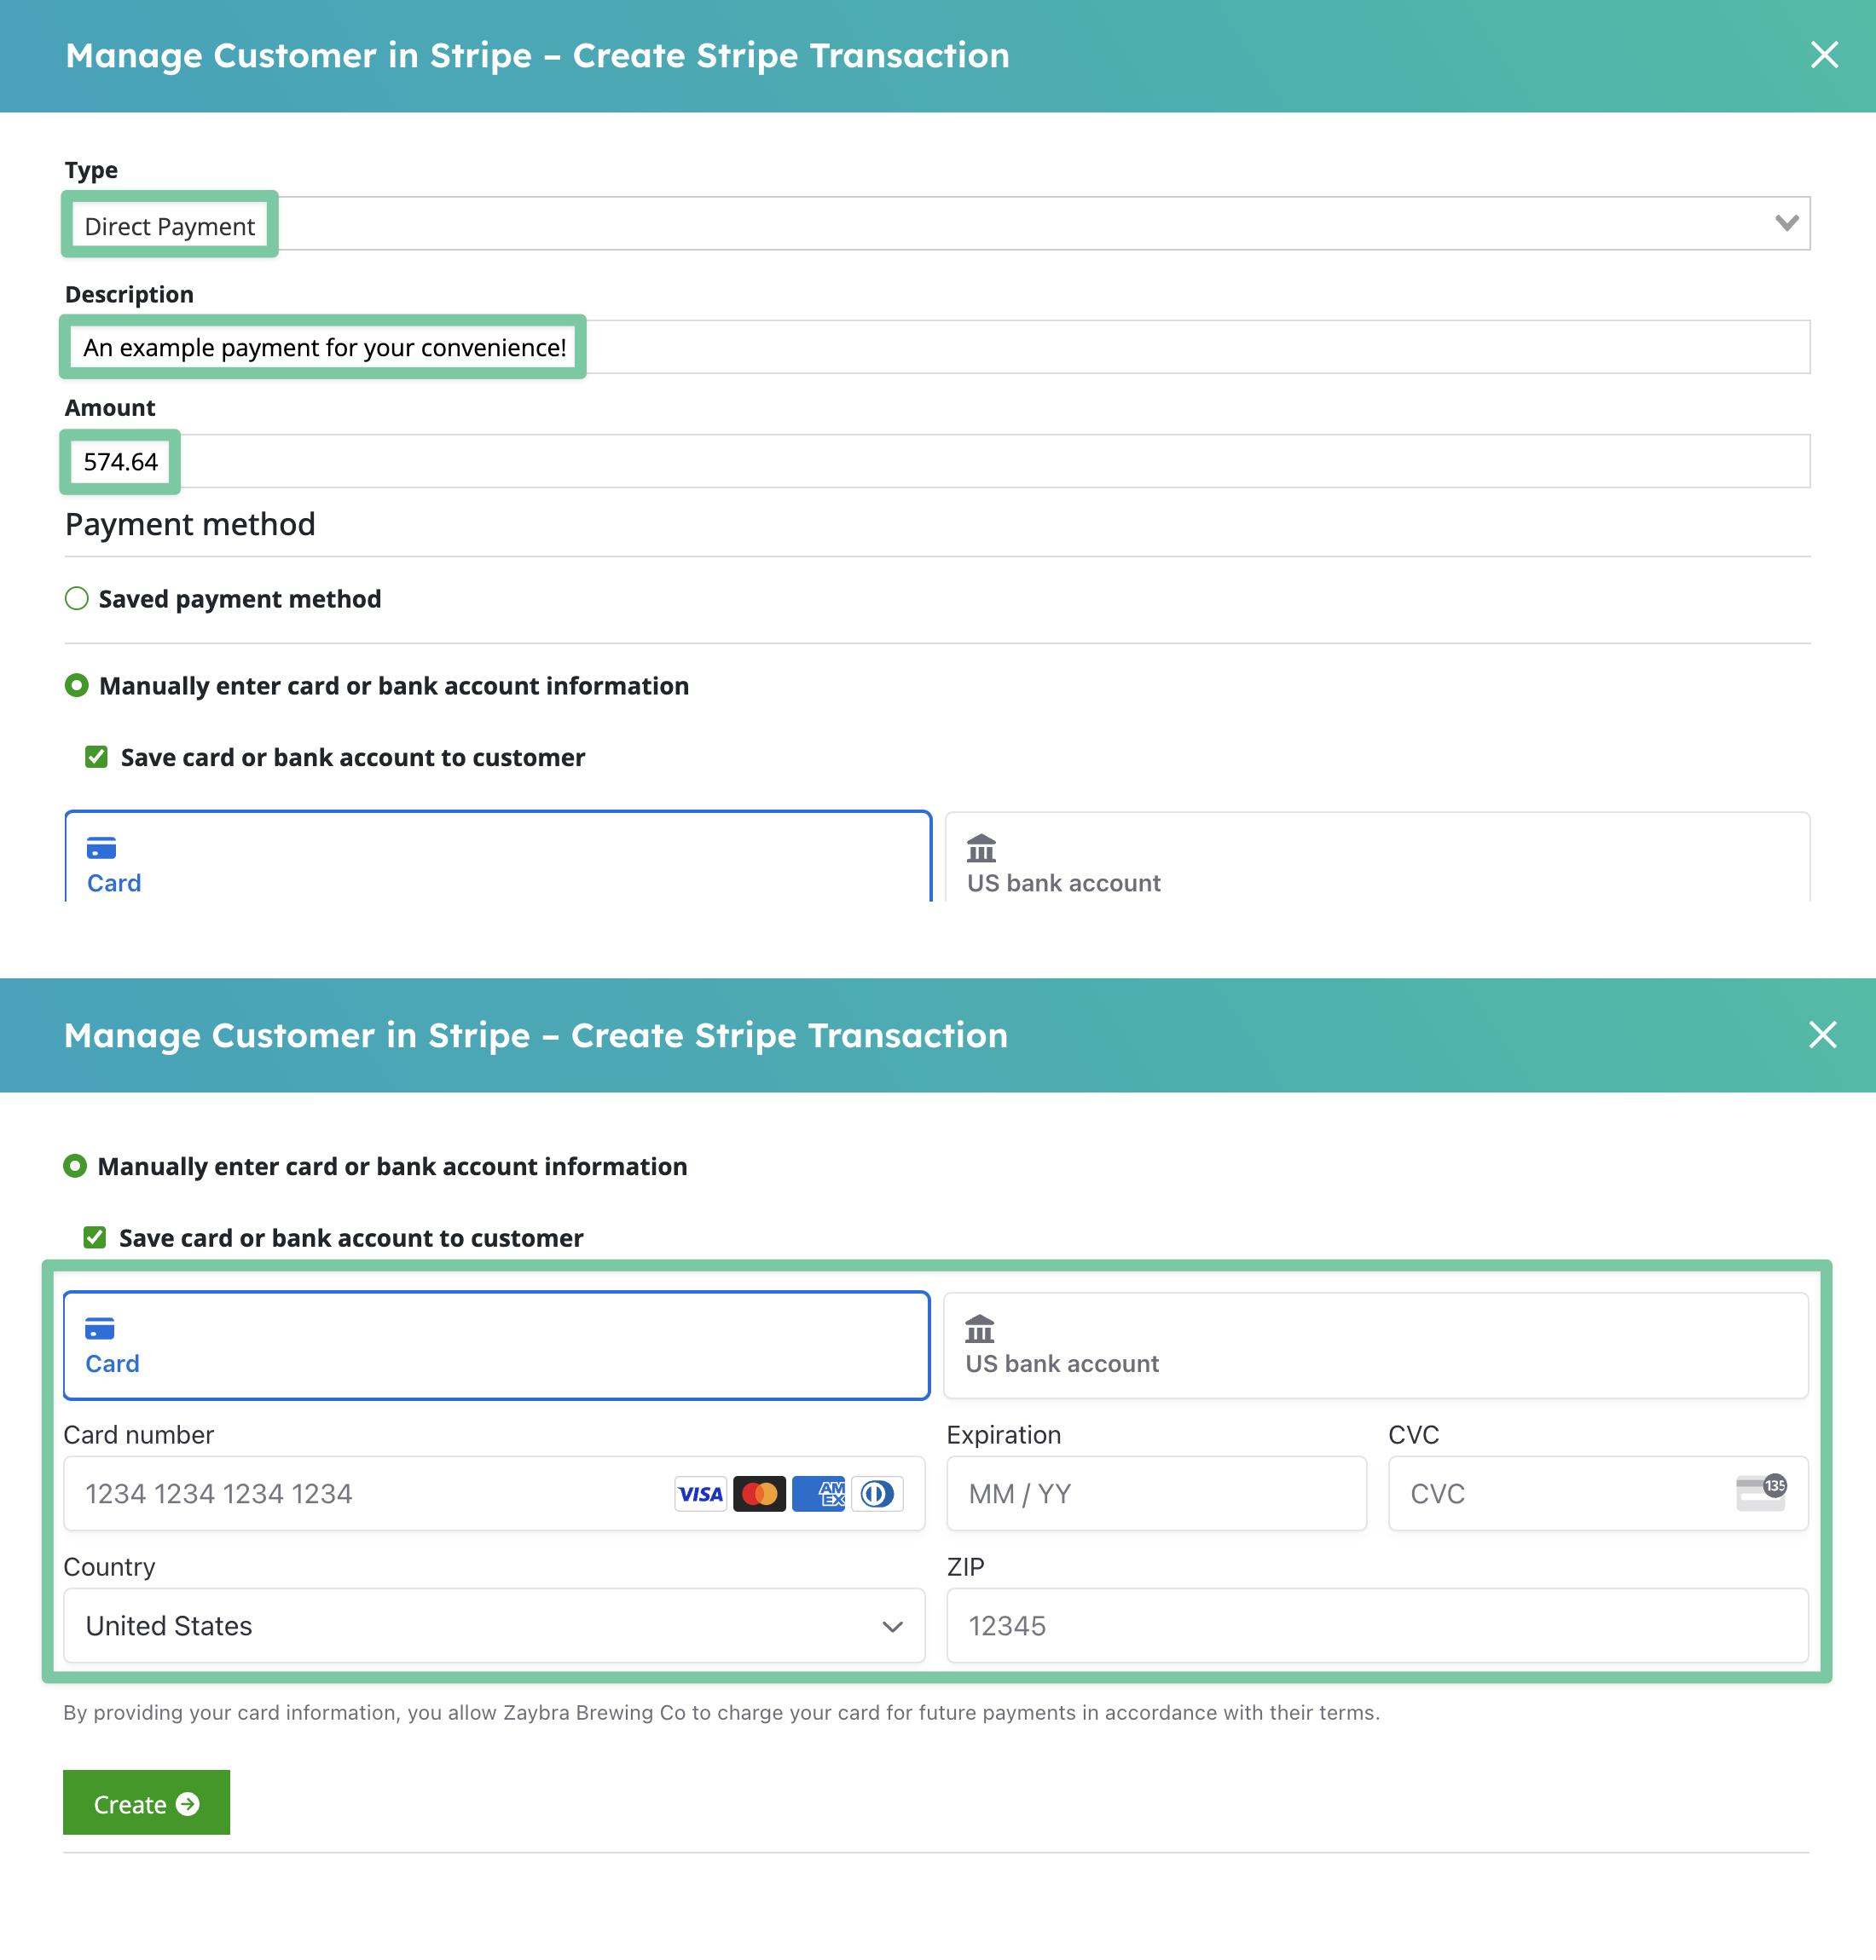Close the Create Stripe Transaction modal

[x=1824, y=56]
